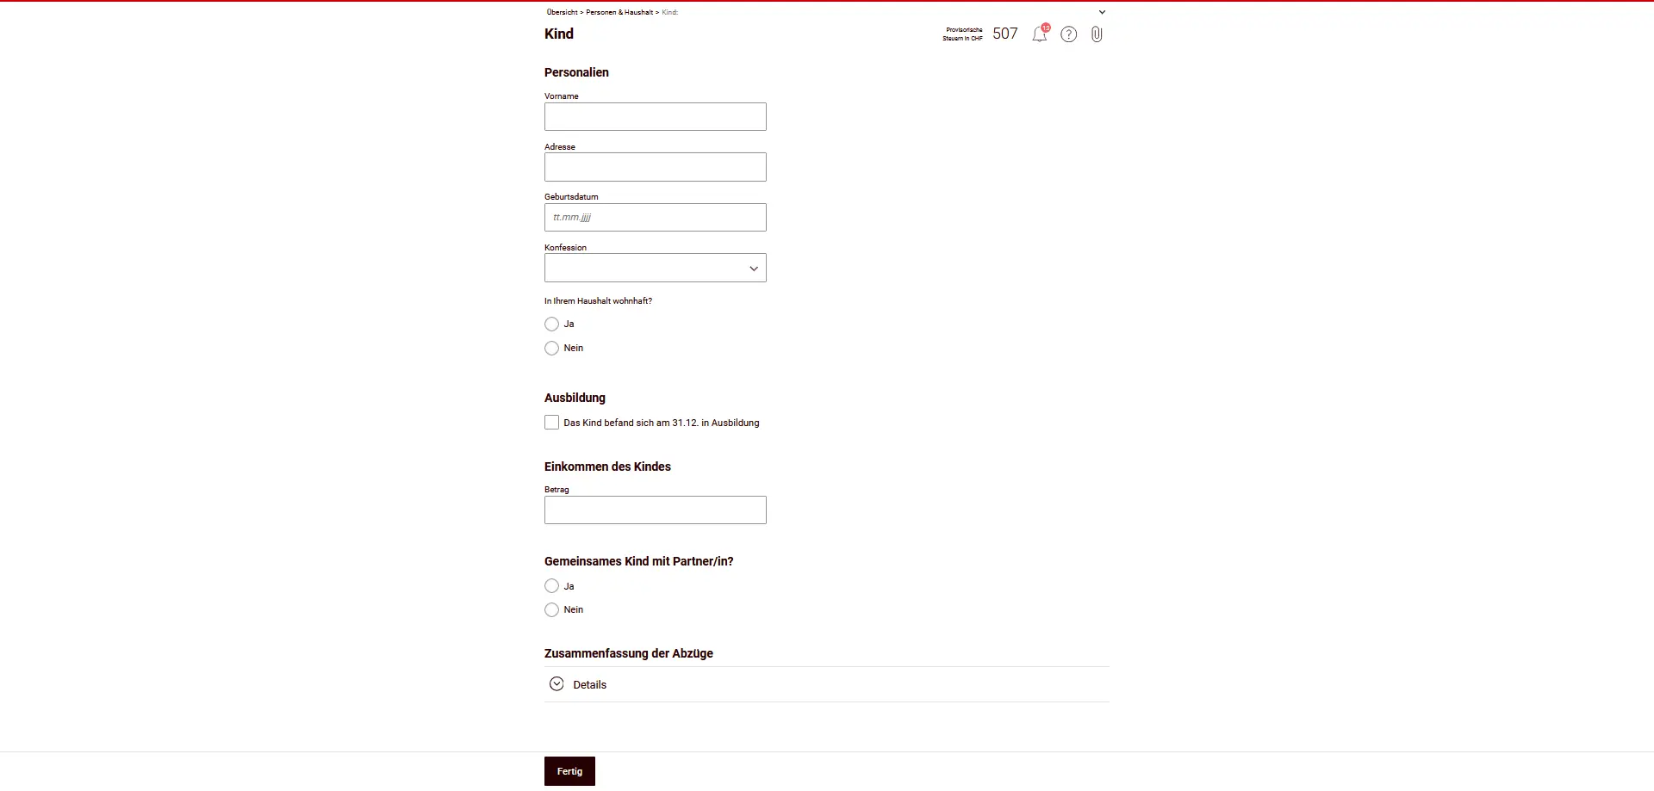
Task: Choose Nein for Gemeinsames Kind mit Partner/in
Action: pyautogui.click(x=552, y=610)
